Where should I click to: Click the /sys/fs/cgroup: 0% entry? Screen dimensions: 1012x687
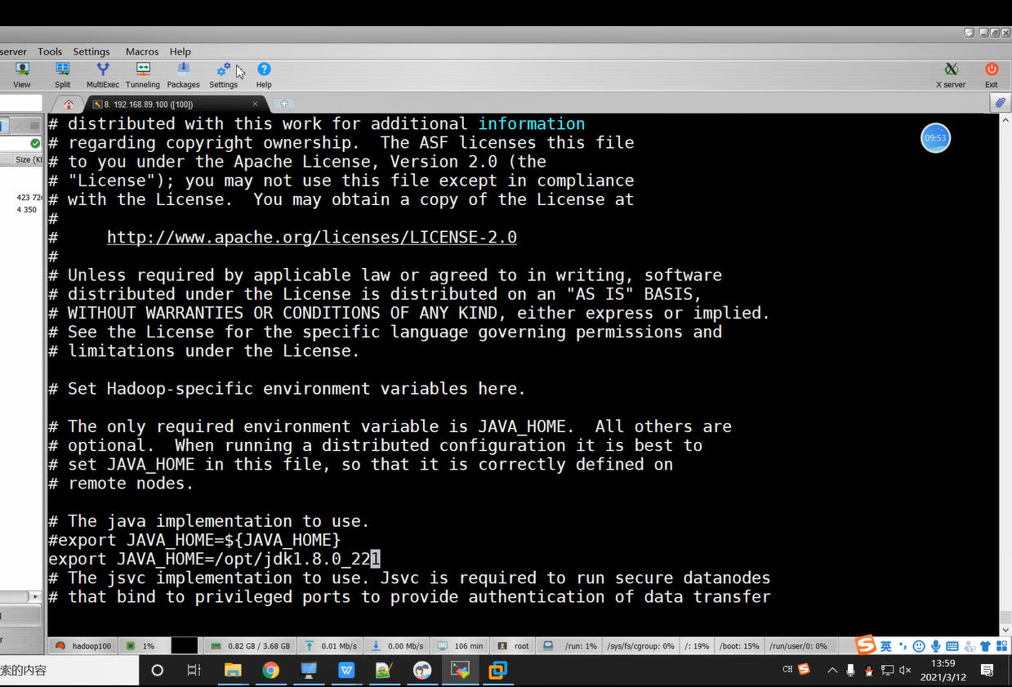click(641, 645)
